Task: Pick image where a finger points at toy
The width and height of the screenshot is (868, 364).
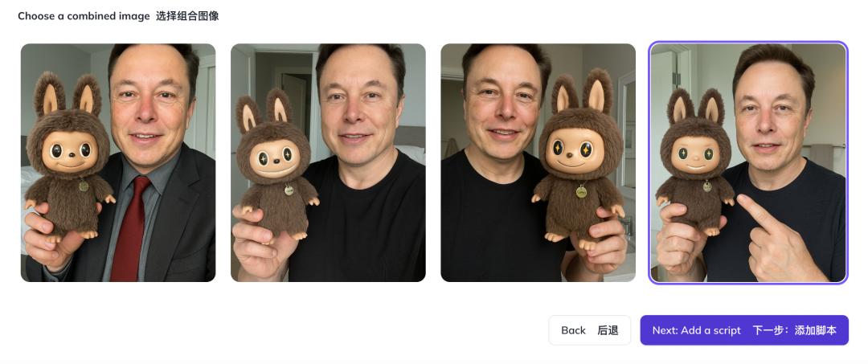Action: [748, 162]
